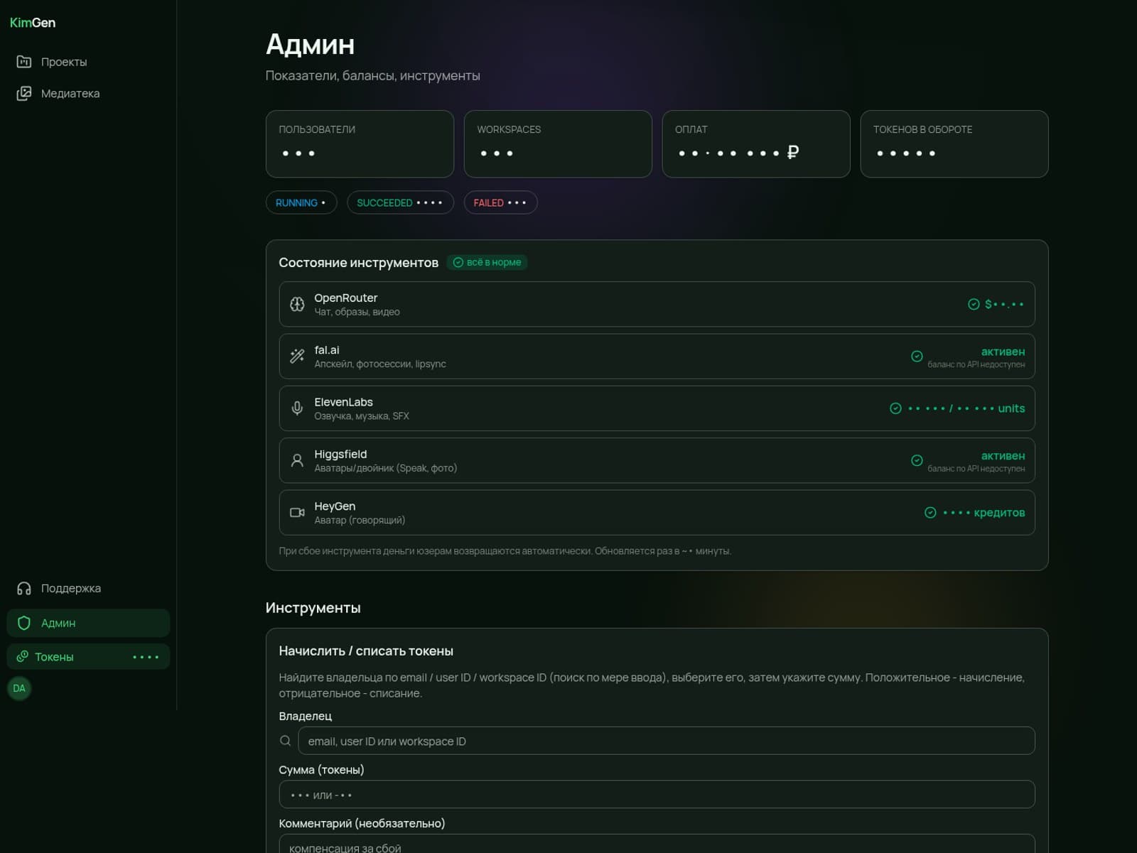Click the HeyGen video camera icon
Image resolution: width=1137 pixels, height=853 pixels.
click(x=297, y=512)
